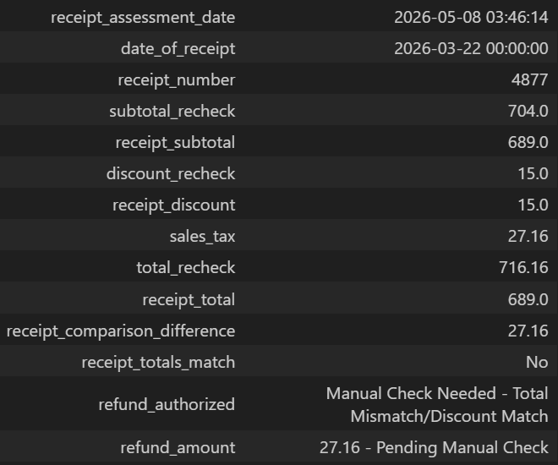Click the receipt_comparison_difference value 27.16
Viewport: 558px width, 465px height.
point(528,331)
